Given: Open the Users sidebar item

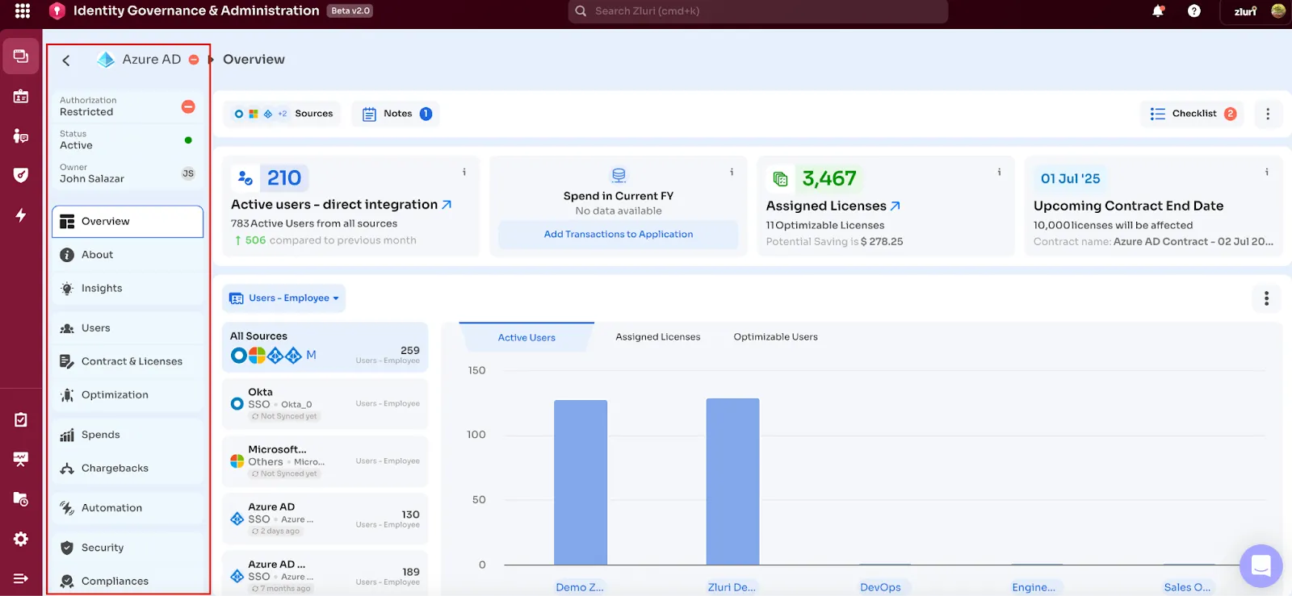Looking at the screenshot, I should click(128, 328).
